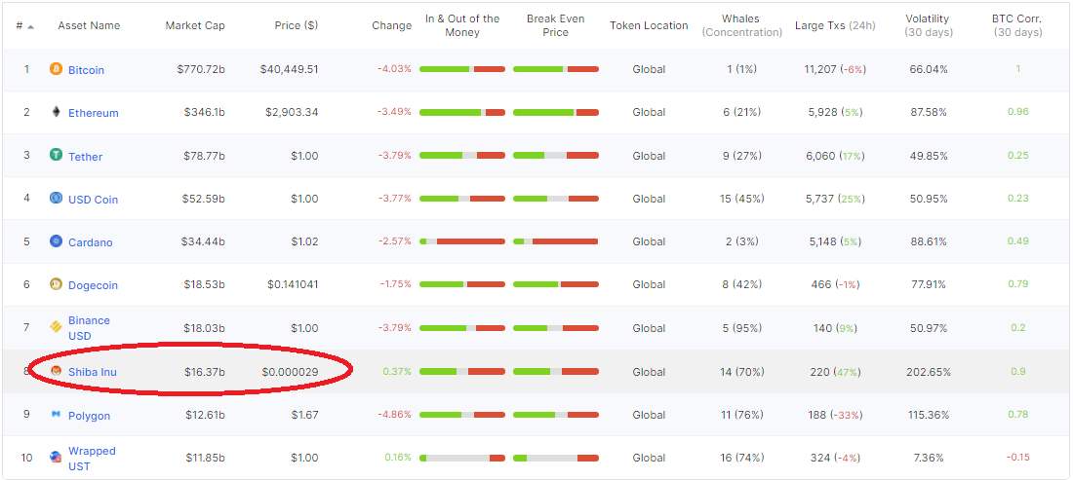
Task: Click Binance USD whales 5 (95%)
Action: [x=741, y=328]
